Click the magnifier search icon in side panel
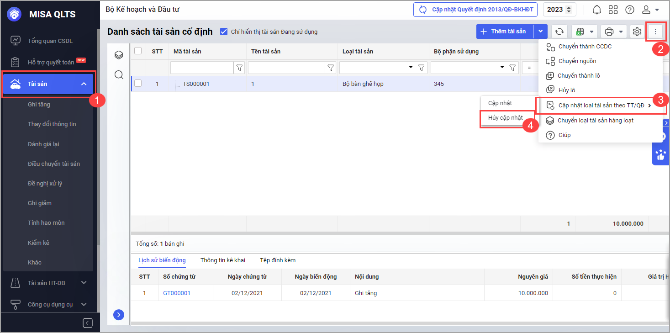This screenshot has height=333, width=670. (119, 75)
